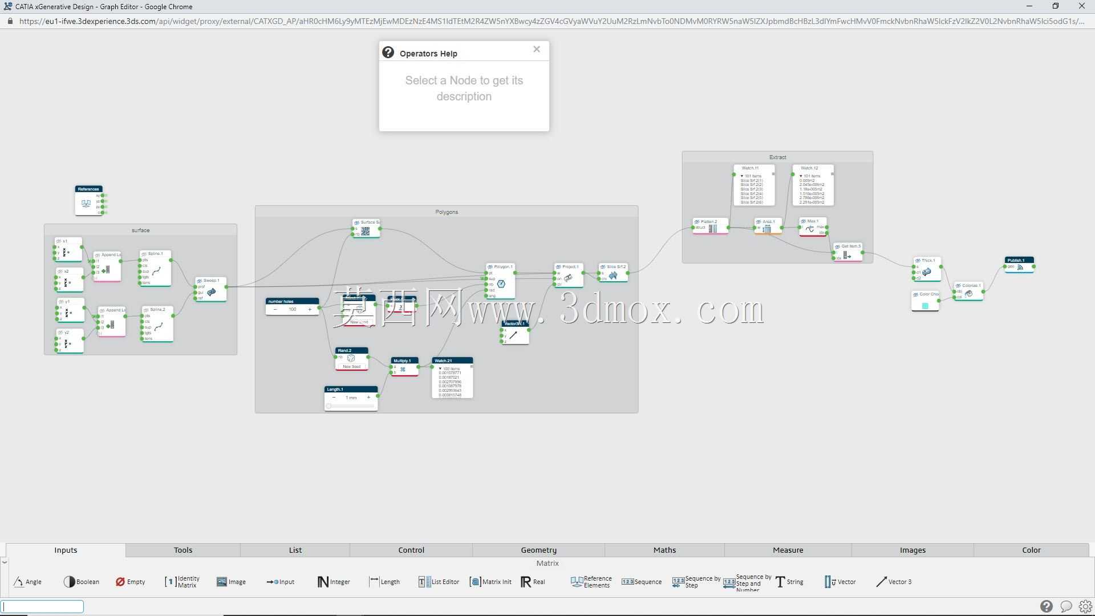Click the browser address bar URL
This screenshot has height=616, width=1095.
coord(552,21)
